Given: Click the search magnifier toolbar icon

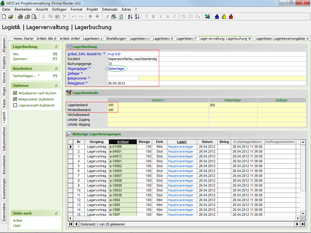Looking at the screenshot, I should pyautogui.click(x=114, y=17).
